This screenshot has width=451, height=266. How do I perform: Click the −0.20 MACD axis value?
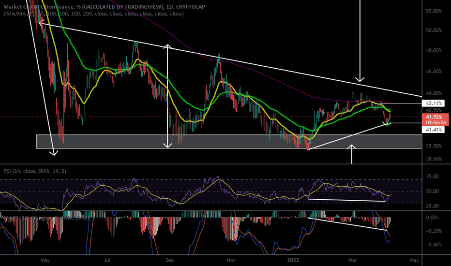(434, 231)
